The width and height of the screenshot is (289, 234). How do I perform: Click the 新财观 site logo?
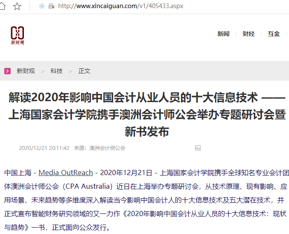(18, 35)
